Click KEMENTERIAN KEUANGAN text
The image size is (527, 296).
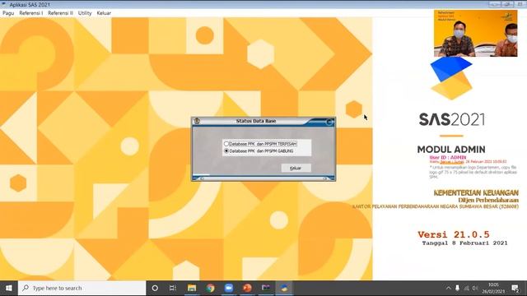coord(476,193)
